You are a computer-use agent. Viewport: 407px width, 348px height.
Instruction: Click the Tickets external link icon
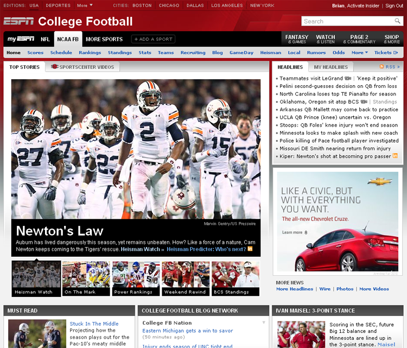coord(395,53)
